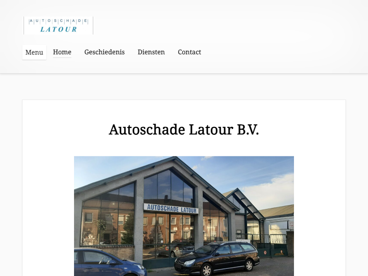The height and width of the screenshot is (276, 368).
Task: Click the blue AUTOSCHADE LATOUR sign on the building
Action: (171, 209)
